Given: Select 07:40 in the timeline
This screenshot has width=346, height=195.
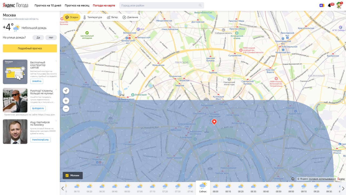Looking at the screenshot, I should 190,188.
